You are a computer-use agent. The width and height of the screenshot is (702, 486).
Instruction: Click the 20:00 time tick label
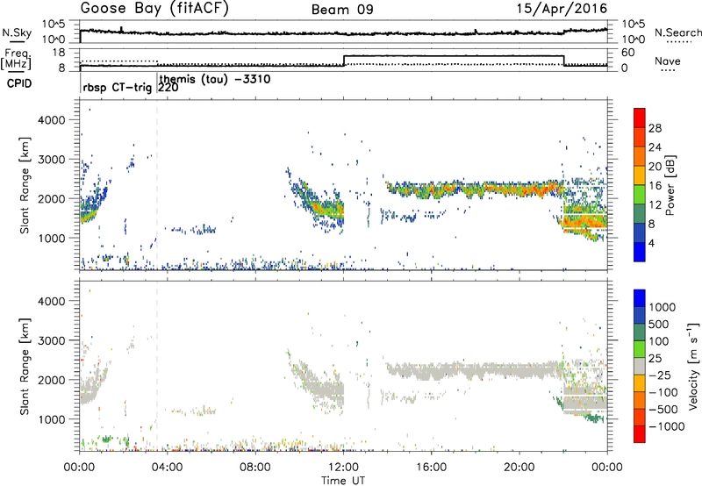519,468
